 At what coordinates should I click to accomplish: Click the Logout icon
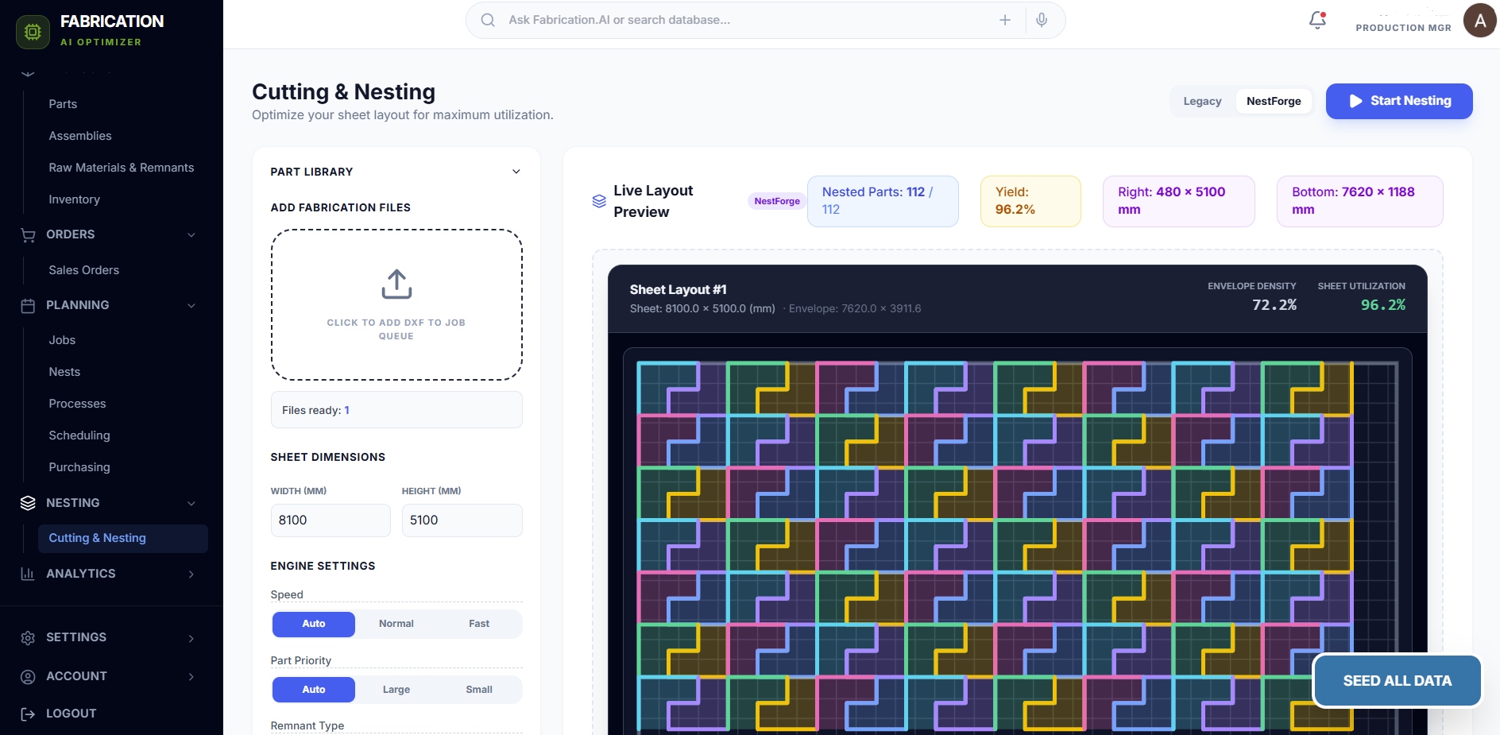tap(28, 714)
